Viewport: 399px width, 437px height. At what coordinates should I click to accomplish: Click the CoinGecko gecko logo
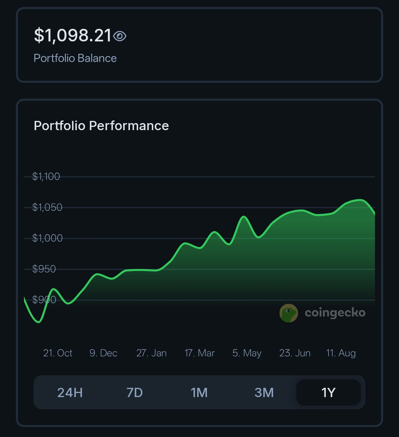pyautogui.click(x=289, y=313)
